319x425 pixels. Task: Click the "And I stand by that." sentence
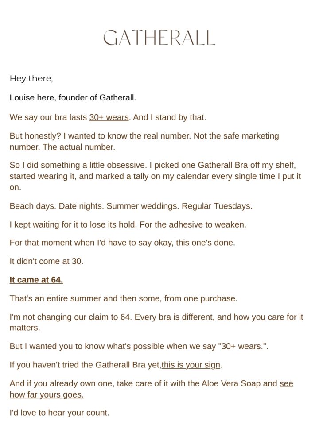[x=170, y=117]
